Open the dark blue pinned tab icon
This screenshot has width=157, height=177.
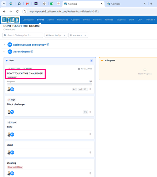pyautogui.click(x=36, y=4)
